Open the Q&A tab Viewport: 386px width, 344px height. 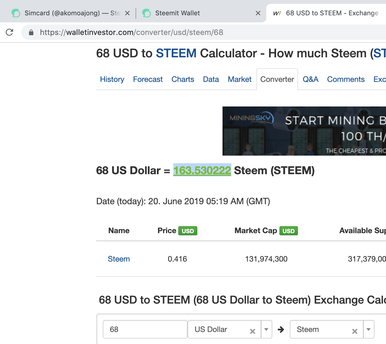click(x=311, y=79)
